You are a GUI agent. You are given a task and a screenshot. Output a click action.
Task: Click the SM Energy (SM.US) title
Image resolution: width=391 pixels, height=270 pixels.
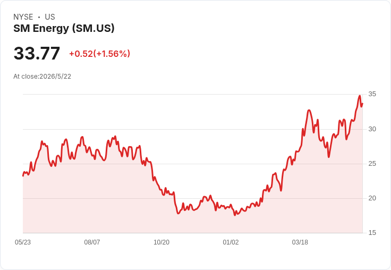(x=64, y=29)
